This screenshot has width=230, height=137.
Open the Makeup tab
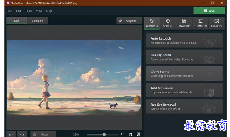(184, 23)
